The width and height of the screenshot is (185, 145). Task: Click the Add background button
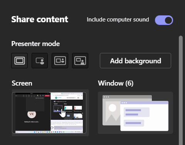coord(135,61)
